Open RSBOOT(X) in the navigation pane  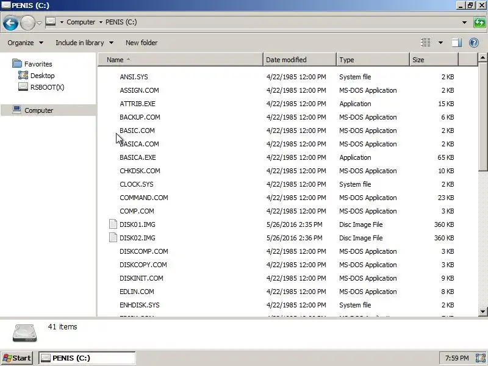48,87
